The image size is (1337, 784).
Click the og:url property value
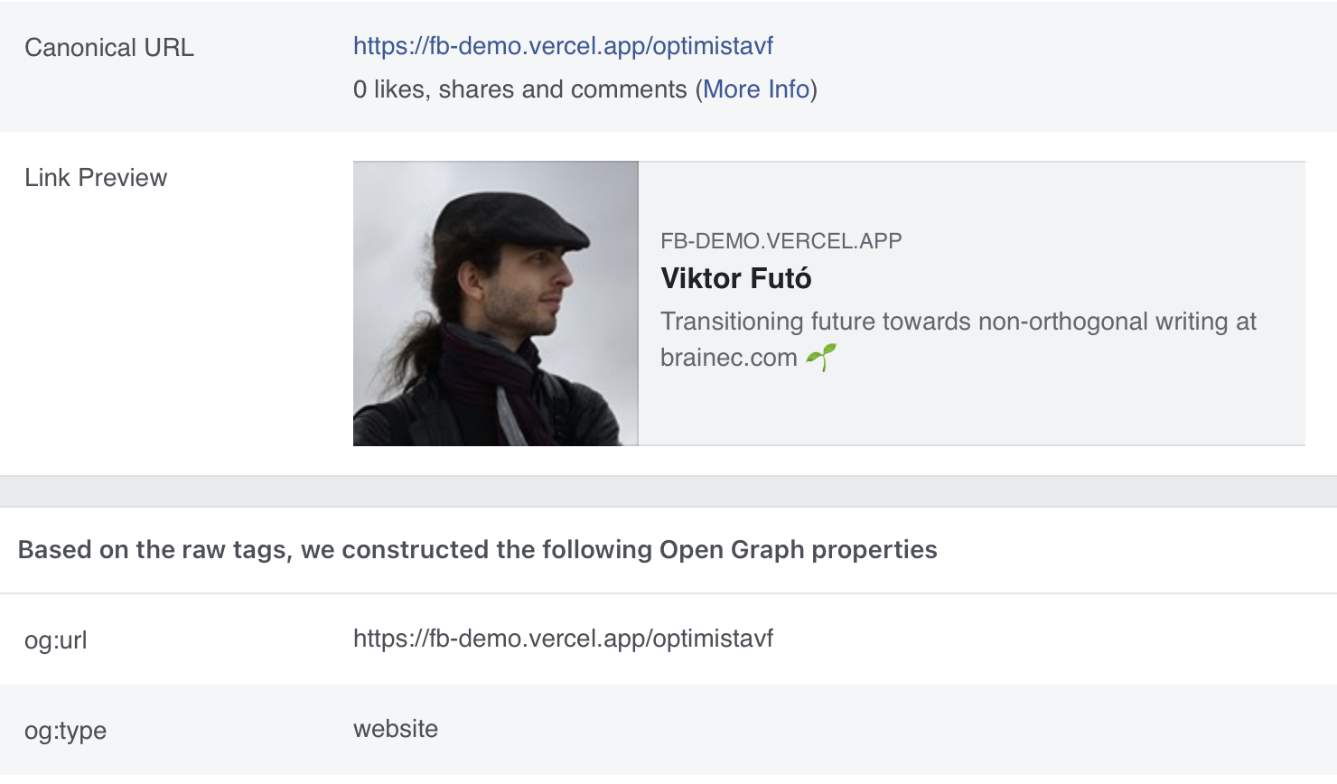click(x=563, y=639)
